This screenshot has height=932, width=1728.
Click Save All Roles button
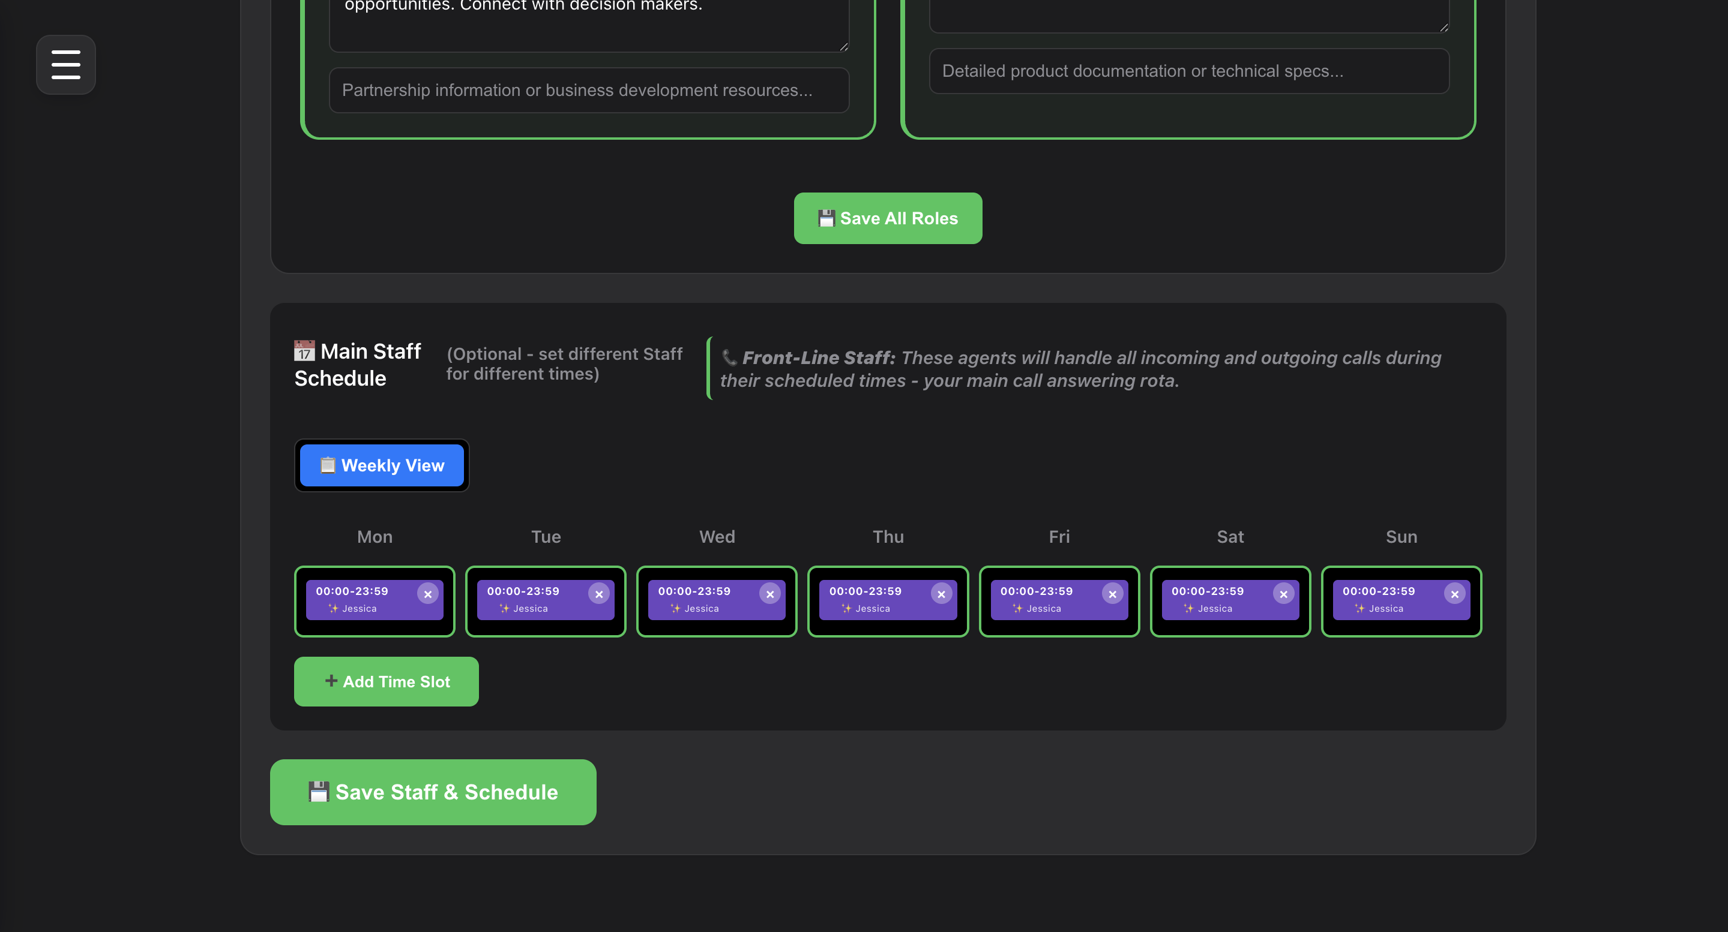coord(888,218)
